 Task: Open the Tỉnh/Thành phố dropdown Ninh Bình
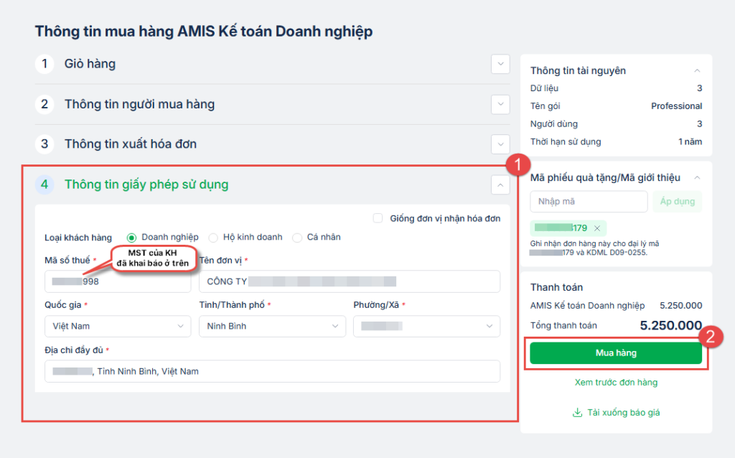click(x=272, y=327)
